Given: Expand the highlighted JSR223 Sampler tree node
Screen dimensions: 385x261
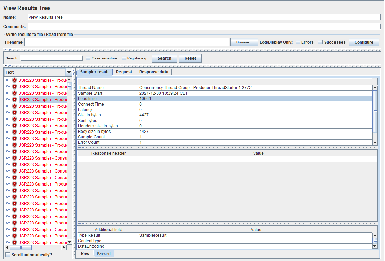Looking at the screenshot, I should [x=8, y=99].
